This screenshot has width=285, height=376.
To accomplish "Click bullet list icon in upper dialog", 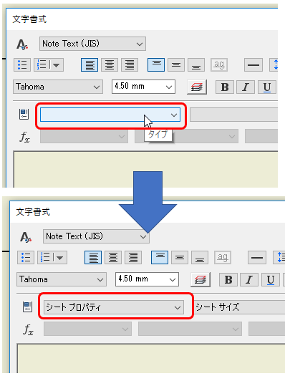I will click(22, 64).
